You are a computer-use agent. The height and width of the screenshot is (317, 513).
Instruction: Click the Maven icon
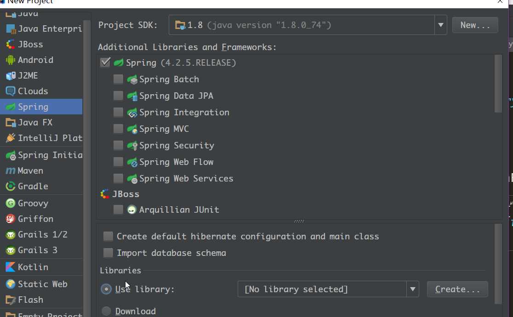tap(11, 171)
